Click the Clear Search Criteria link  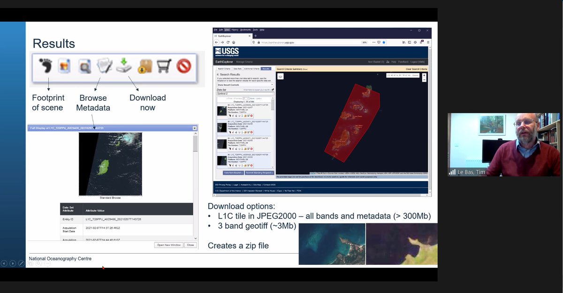point(417,69)
